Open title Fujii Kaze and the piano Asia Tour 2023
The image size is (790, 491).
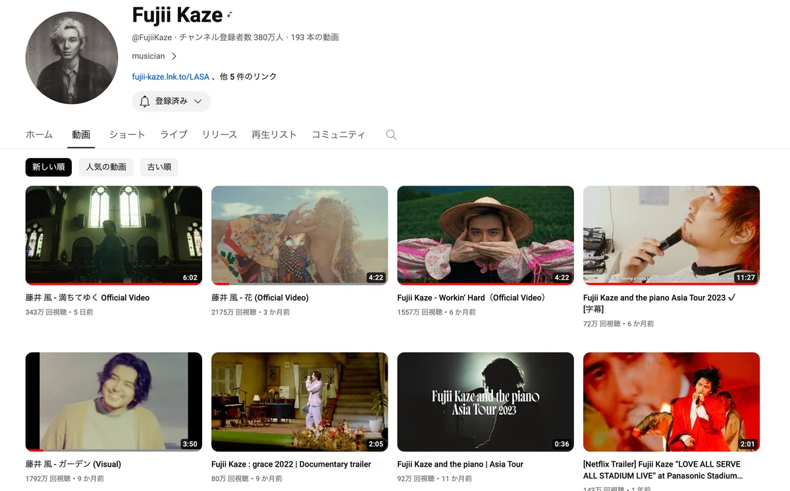(x=660, y=303)
